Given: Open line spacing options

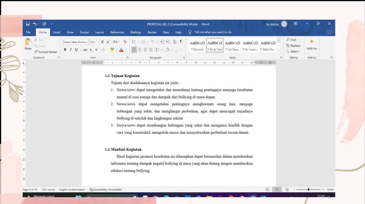Looking at the screenshot, I should click(159, 50).
